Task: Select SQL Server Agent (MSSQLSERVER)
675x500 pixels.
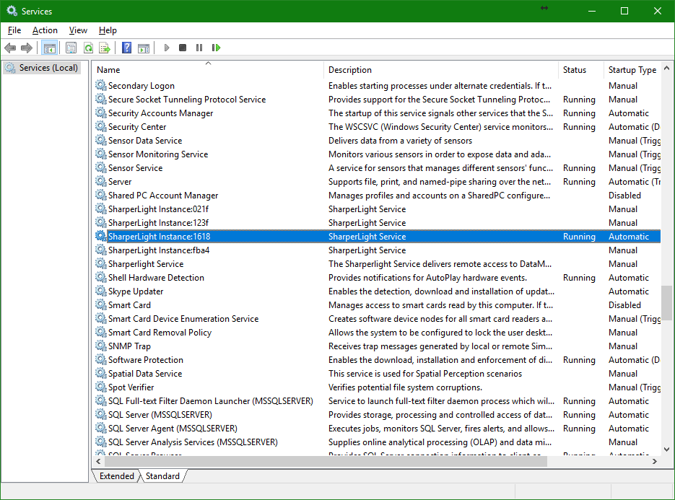Action: [x=377, y=429]
